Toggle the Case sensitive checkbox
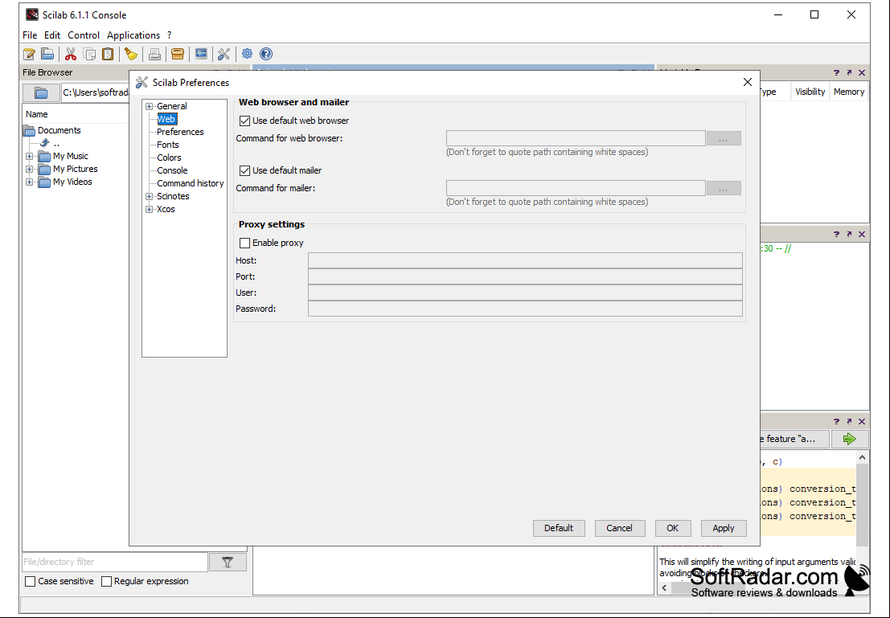 (31, 581)
